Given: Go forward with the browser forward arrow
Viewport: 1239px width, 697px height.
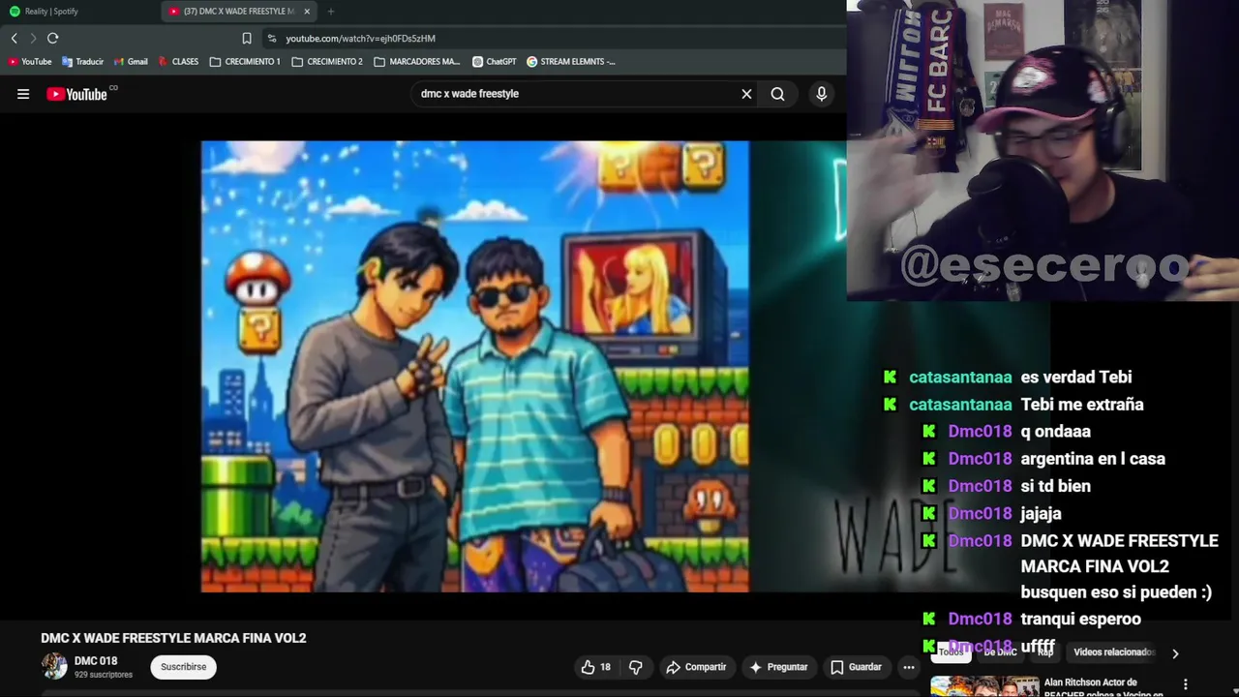Looking at the screenshot, I should 32,38.
